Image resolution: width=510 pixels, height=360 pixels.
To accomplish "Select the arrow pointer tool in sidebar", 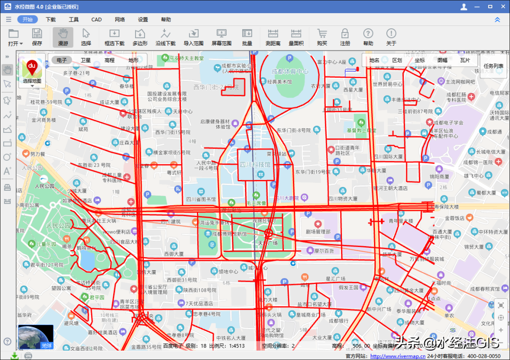I will [7, 84].
